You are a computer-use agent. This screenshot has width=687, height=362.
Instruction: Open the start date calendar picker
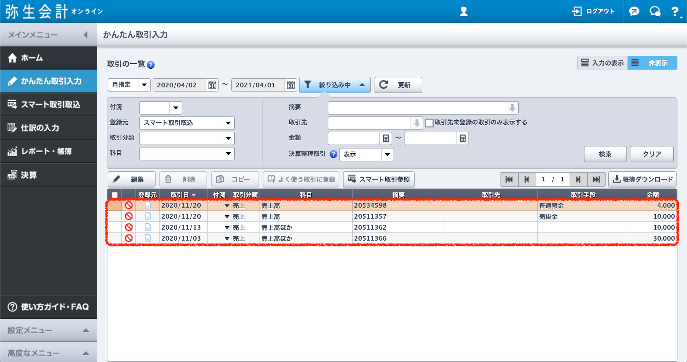coord(212,85)
